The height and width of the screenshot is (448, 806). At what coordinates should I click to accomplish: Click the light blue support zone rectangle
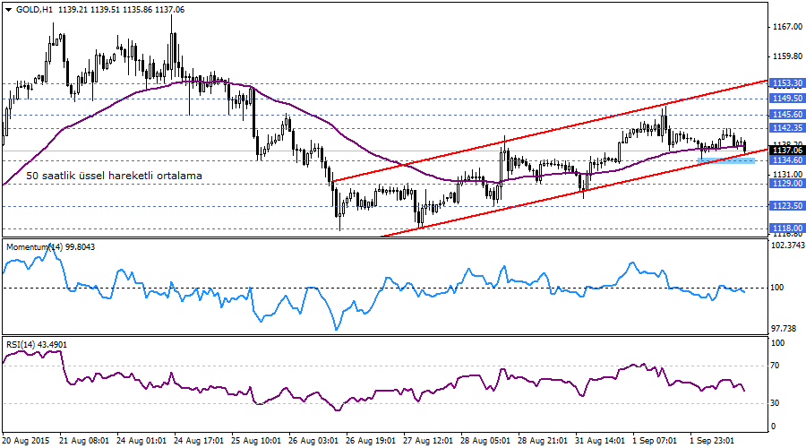726,159
